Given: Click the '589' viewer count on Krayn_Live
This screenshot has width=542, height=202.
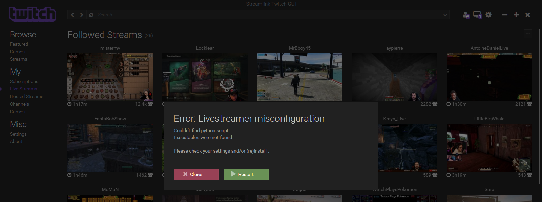Looking at the screenshot, I should 427,175.
